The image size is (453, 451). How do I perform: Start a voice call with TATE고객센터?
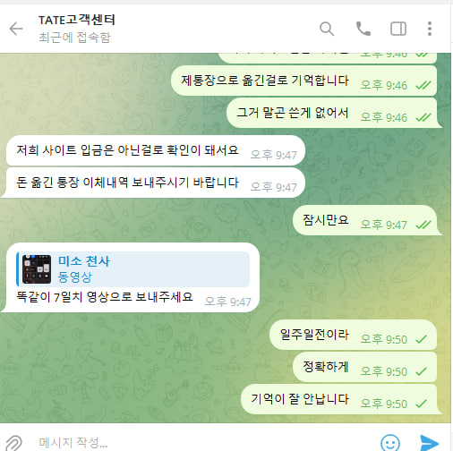pyautogui.click(x=363, y=29)
